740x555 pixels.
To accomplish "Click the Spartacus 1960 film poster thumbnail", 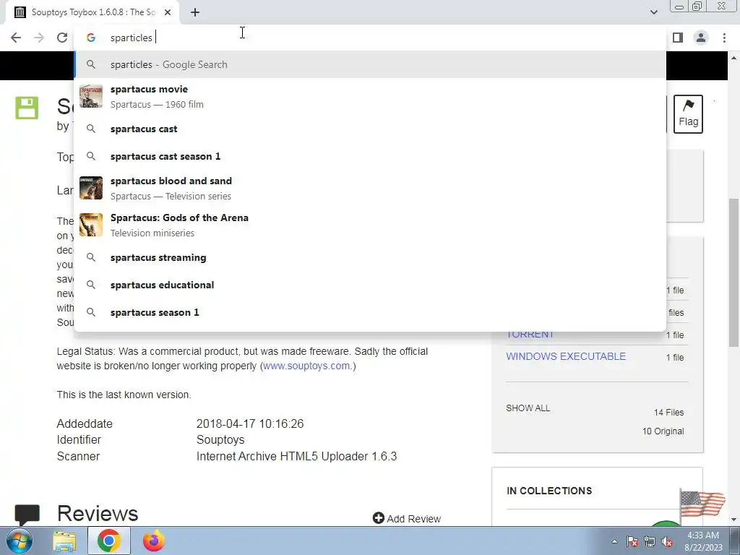I will point(90,96).
